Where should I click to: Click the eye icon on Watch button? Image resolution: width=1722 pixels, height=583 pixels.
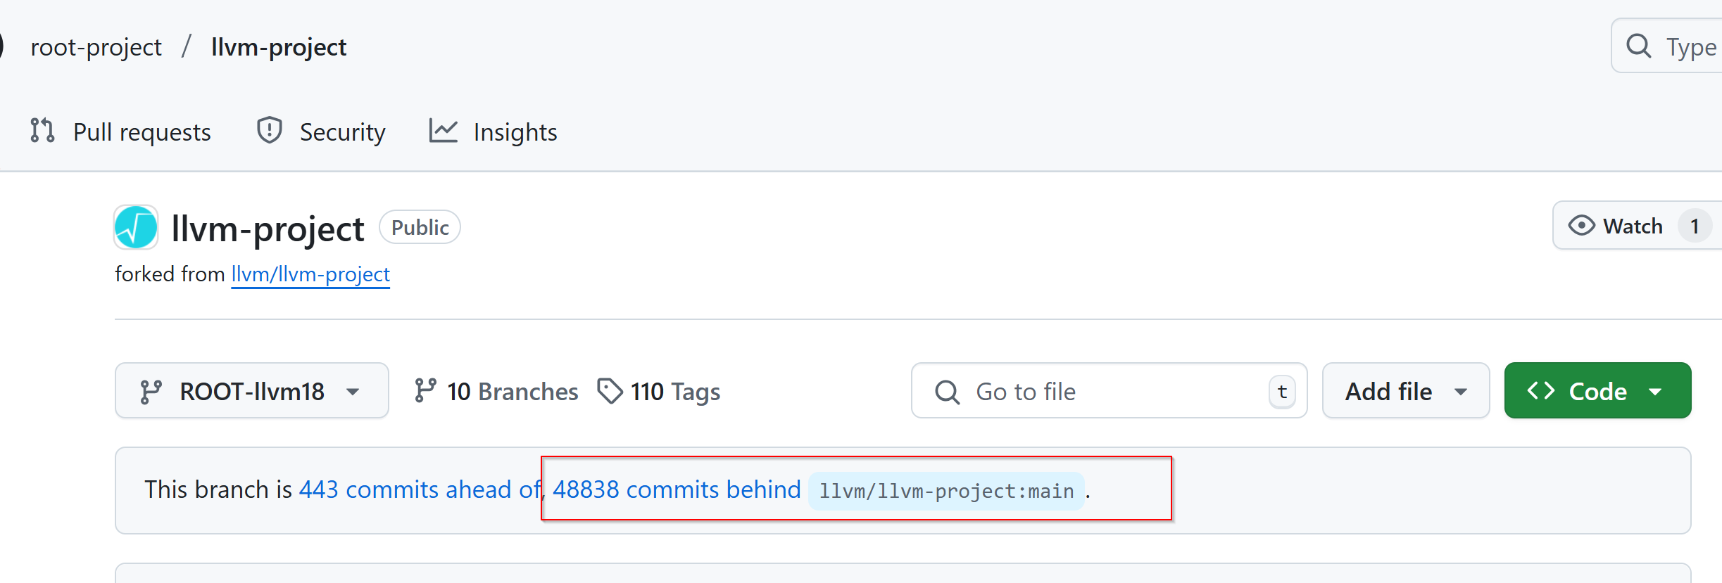[x=1581, y=226]
